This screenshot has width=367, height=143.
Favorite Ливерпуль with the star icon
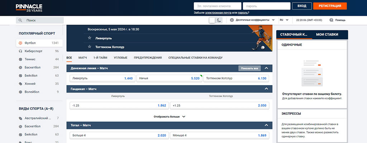tap(89, 38)
